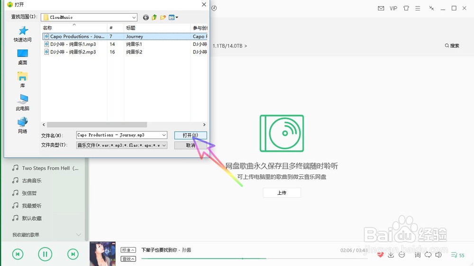Select This PC (此电脑) in the dialog sidebar
The height and width of the screenshot is (266, 474).
(x=22, y=103)
